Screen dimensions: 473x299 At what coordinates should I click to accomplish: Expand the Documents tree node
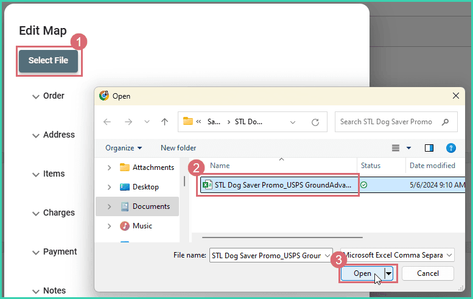point(110,206)
